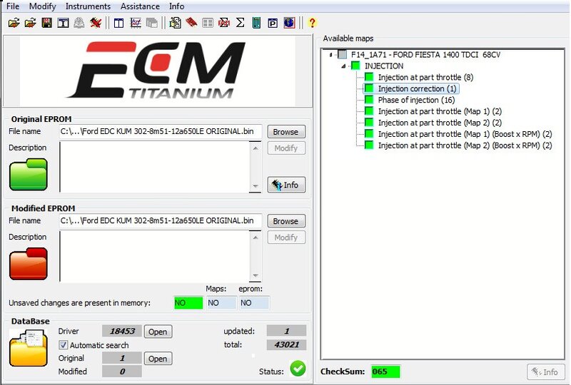The height and width of the screenshot is (385, 571).
Task: Toggle green box of Injection at part throttle (Map 1) (2)
Action: pos(369,111)
